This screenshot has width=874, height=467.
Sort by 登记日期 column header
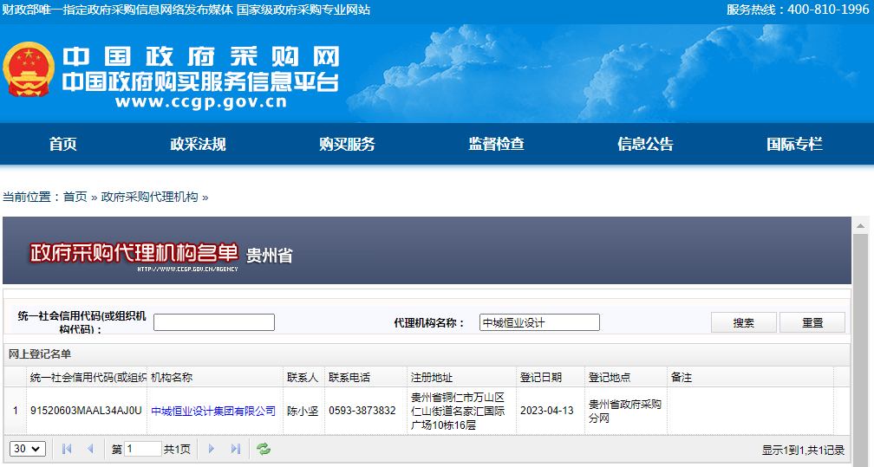[x=550, y=377]
